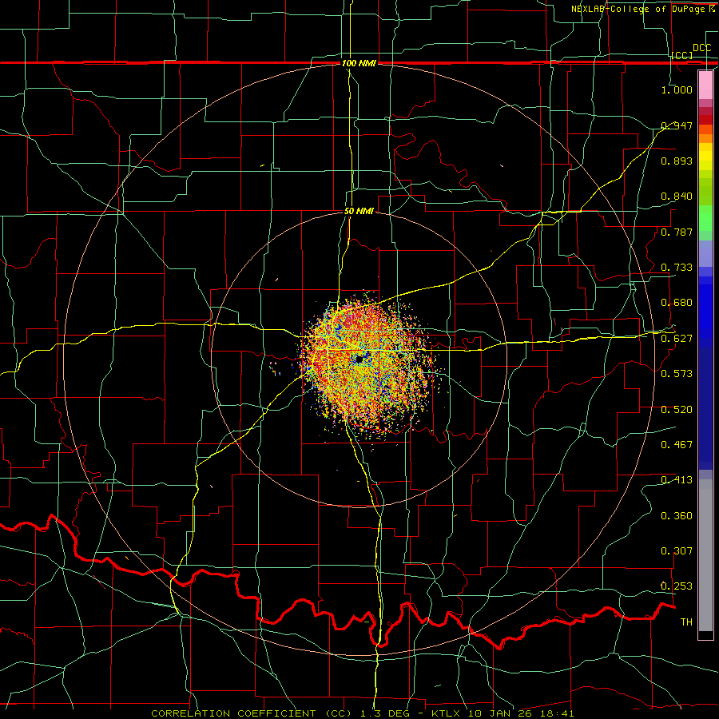Click the 100 NMI range ring label
The height and width of the screenshot is (719, 719).
[359, 63]
